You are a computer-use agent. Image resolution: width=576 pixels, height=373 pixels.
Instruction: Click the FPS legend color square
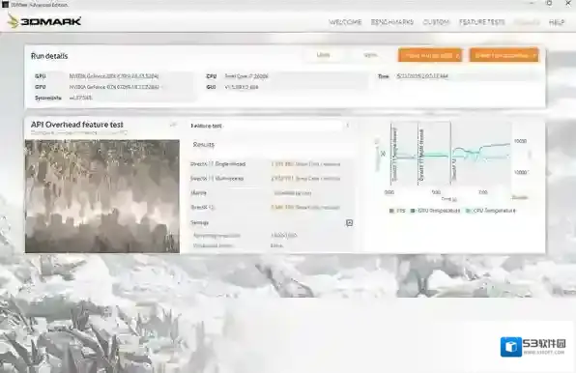tap(391, 211)
